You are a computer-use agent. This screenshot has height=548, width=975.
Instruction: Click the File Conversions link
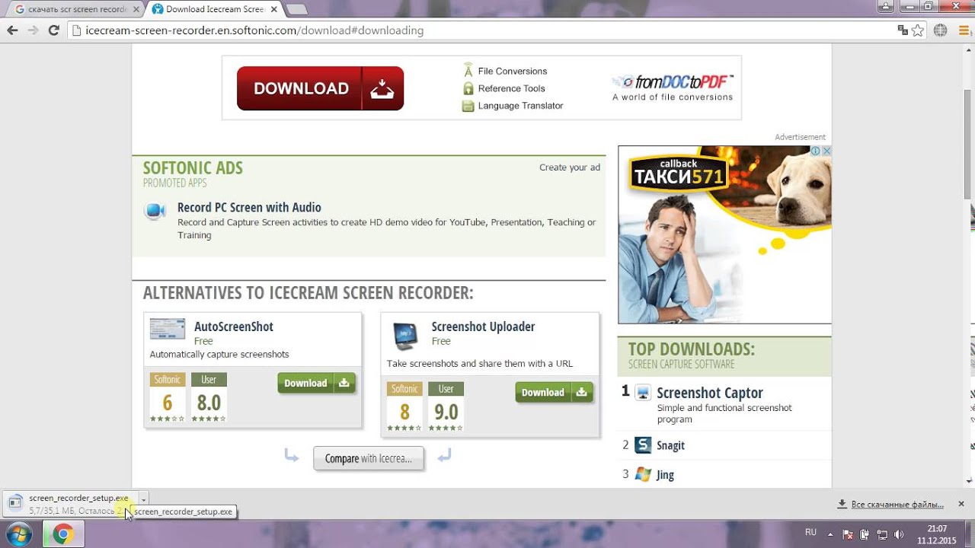coord(513,71)
